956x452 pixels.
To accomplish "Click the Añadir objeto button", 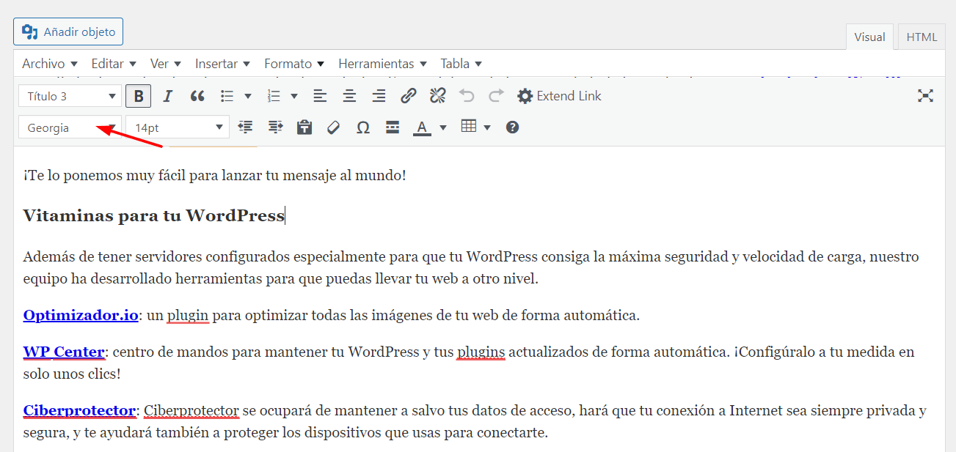I will pyautogui.click(x=68, y=32).
